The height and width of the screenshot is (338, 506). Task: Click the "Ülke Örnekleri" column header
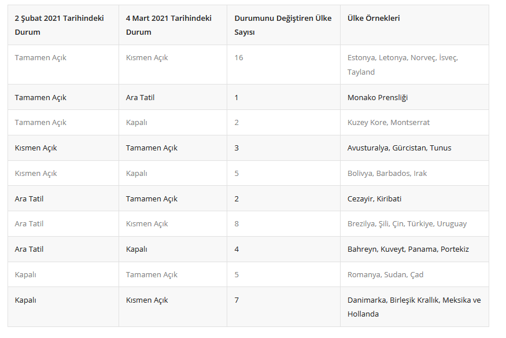point(374,18)
